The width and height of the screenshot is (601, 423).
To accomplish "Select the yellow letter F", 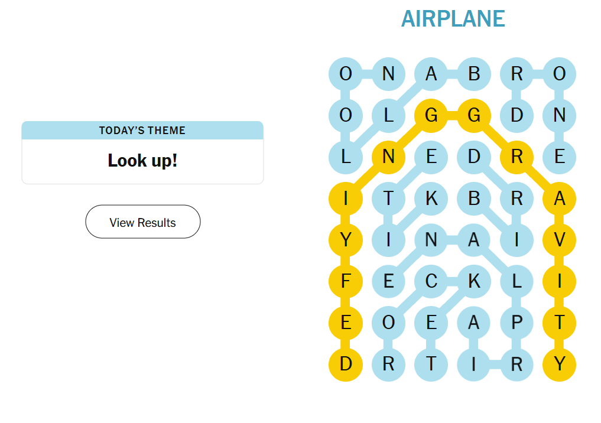I will (x=346, y=281).
